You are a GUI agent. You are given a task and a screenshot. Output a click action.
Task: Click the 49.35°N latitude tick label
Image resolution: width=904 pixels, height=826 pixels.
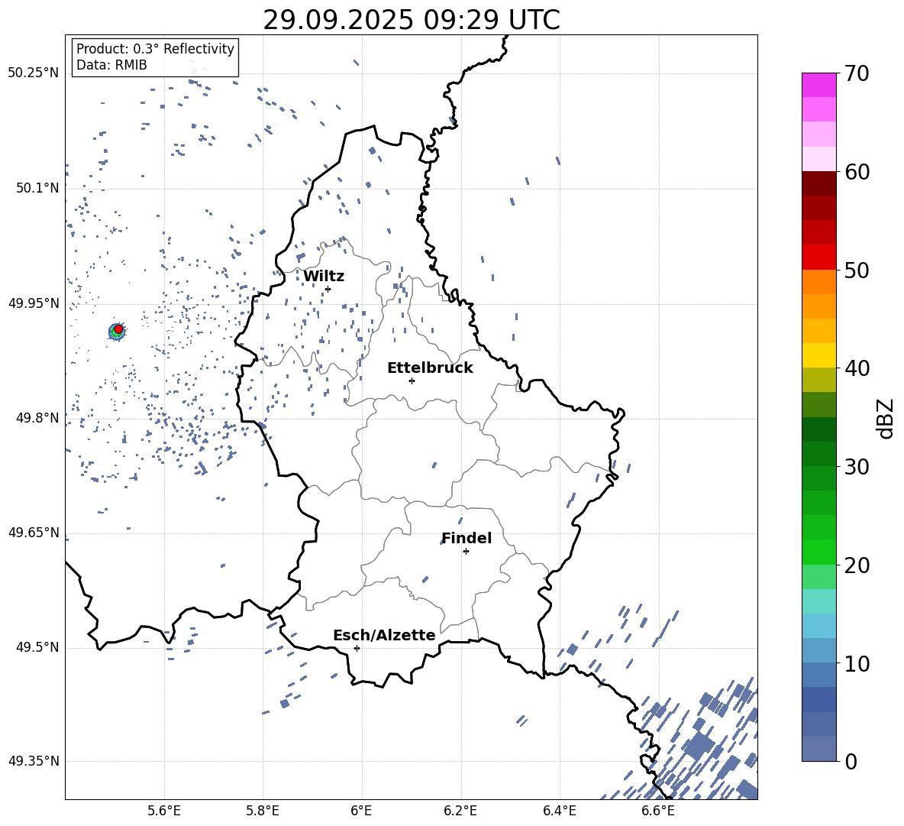point(34,761)
